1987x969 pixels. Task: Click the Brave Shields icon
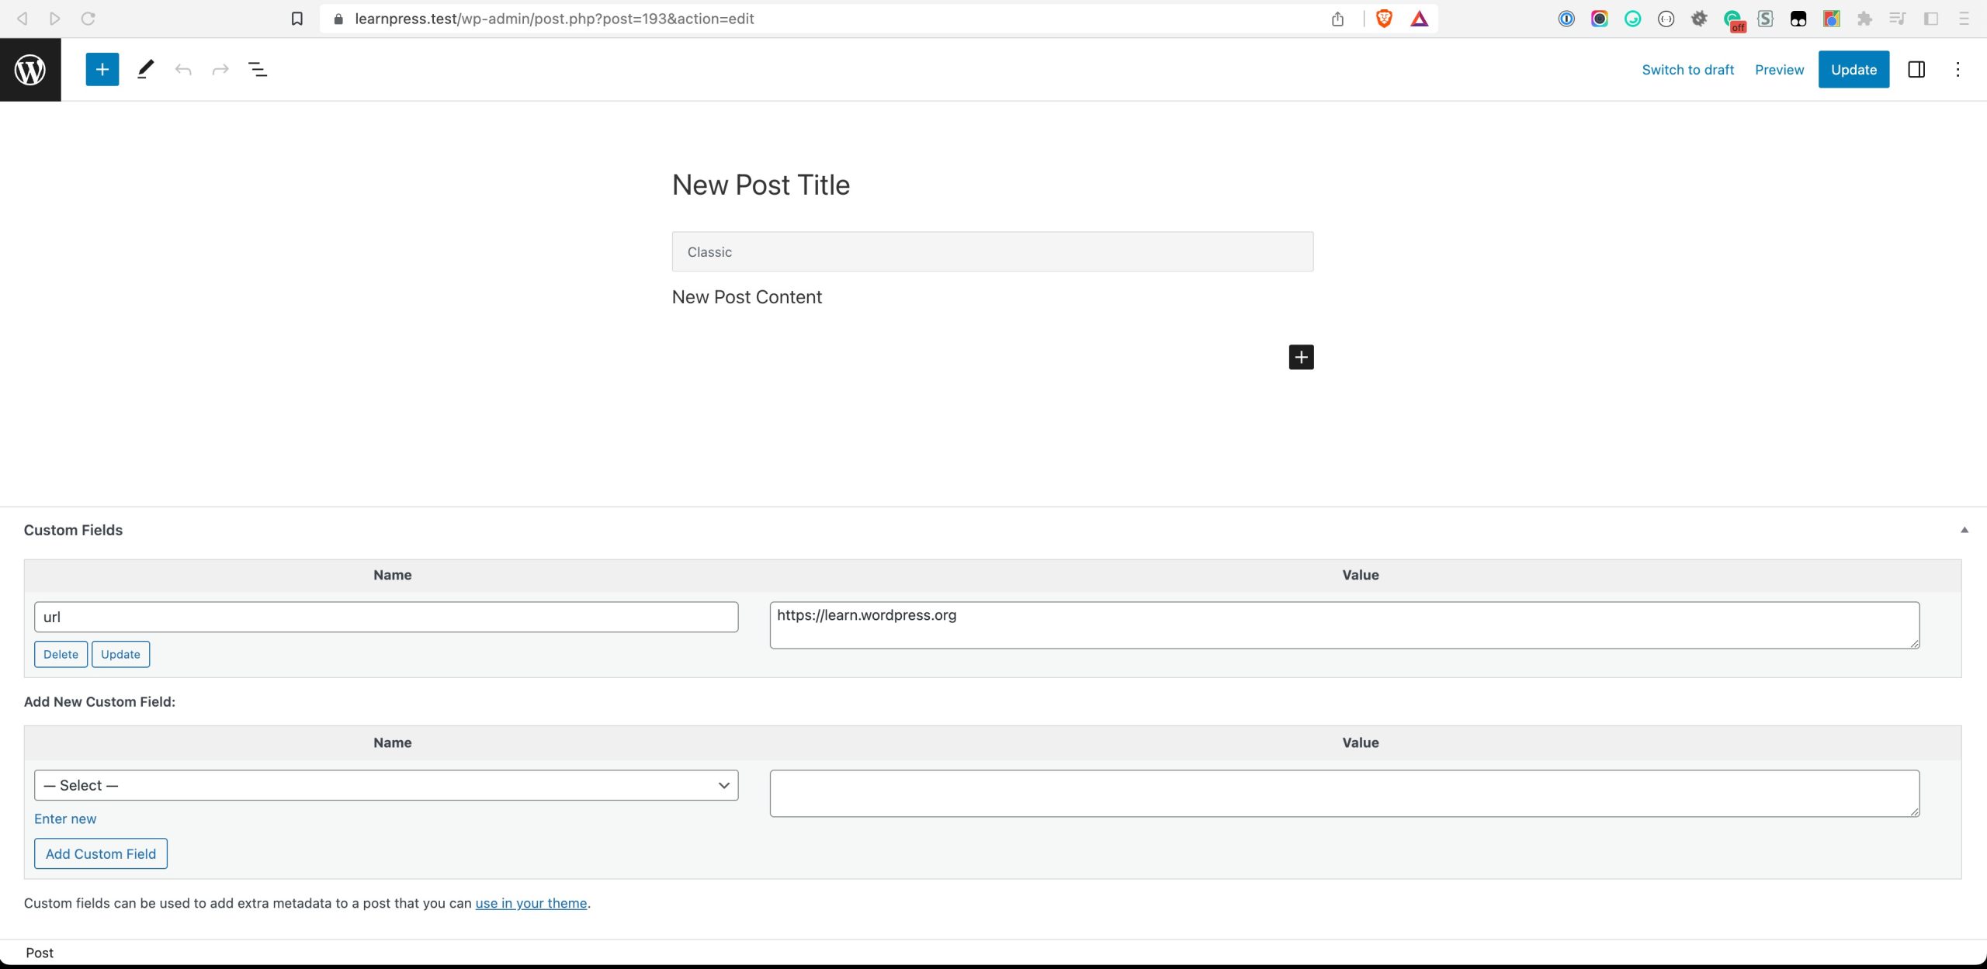click(1383, 18)
